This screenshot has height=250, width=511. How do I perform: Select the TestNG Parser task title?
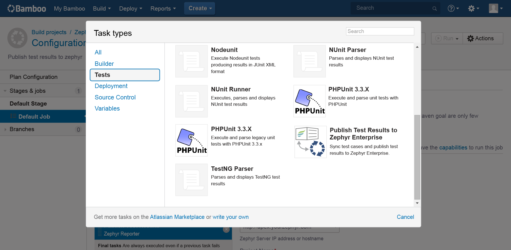point(232,169)
